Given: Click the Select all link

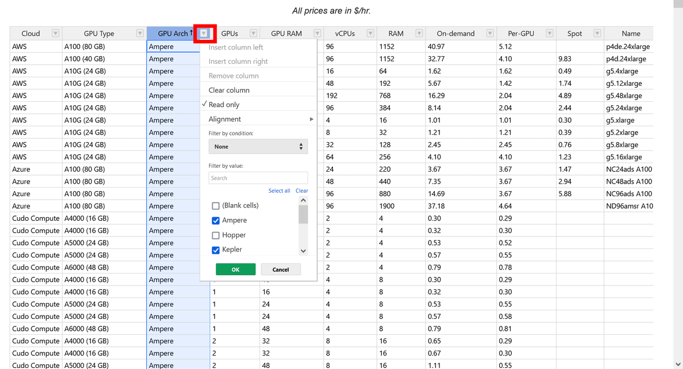Looking at the screenshot, I should click(x=279, y=191).
